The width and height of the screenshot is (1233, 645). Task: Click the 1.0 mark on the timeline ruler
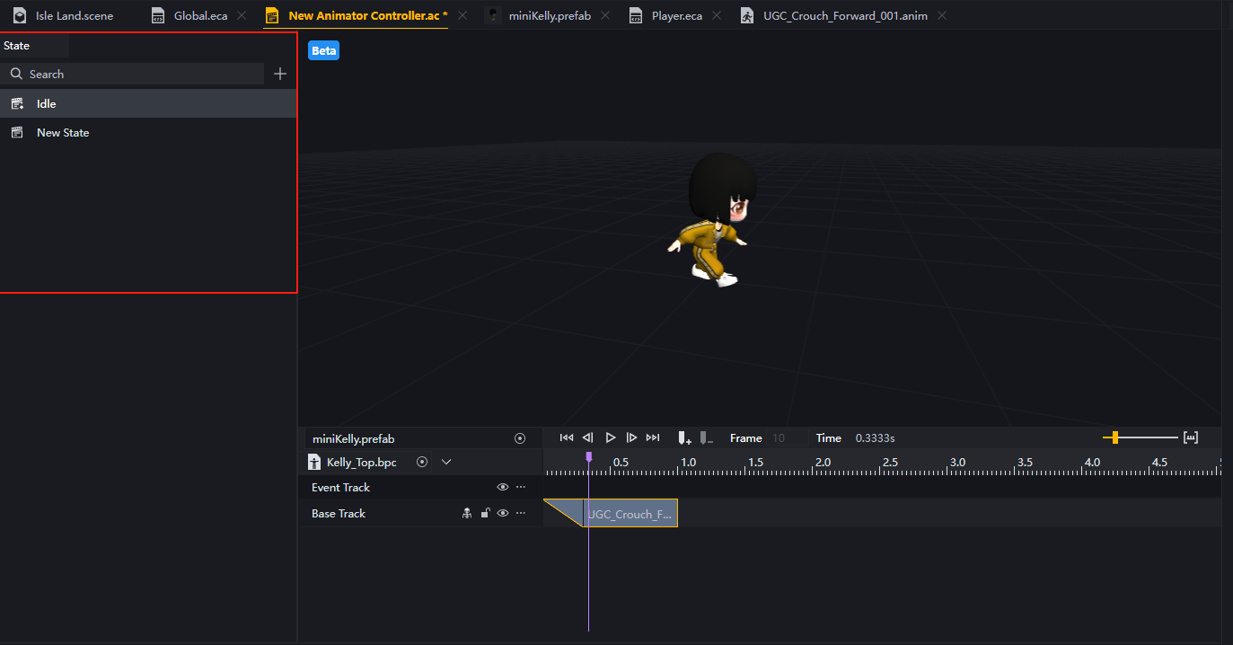688,462
